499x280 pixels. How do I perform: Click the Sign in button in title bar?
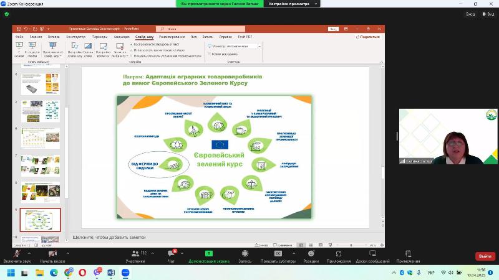(x=333, y=29)
